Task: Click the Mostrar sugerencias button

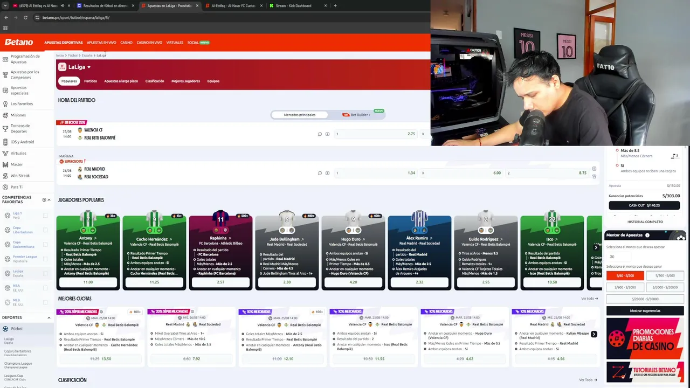Action: (x=645, y=311)
